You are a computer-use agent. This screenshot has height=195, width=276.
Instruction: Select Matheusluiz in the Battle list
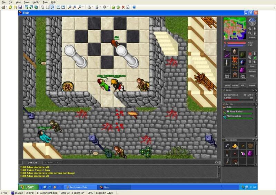(238, 117)
